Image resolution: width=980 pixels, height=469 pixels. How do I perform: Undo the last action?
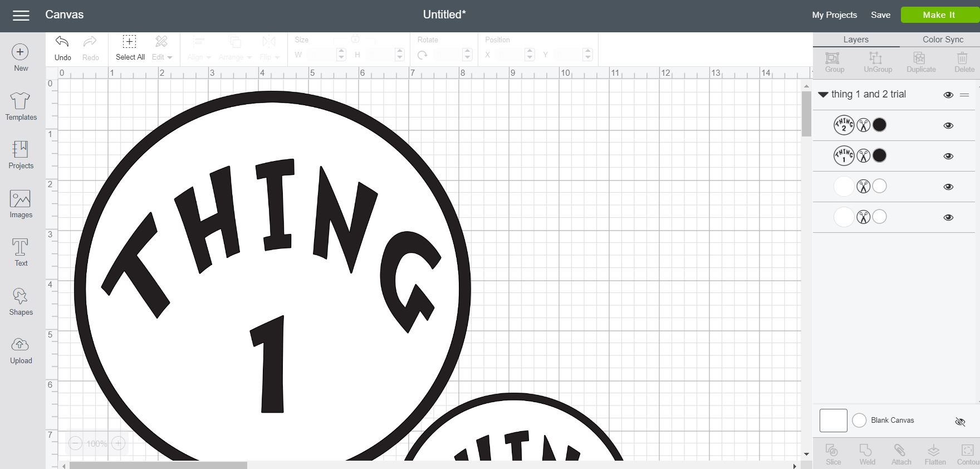(62, 48)
